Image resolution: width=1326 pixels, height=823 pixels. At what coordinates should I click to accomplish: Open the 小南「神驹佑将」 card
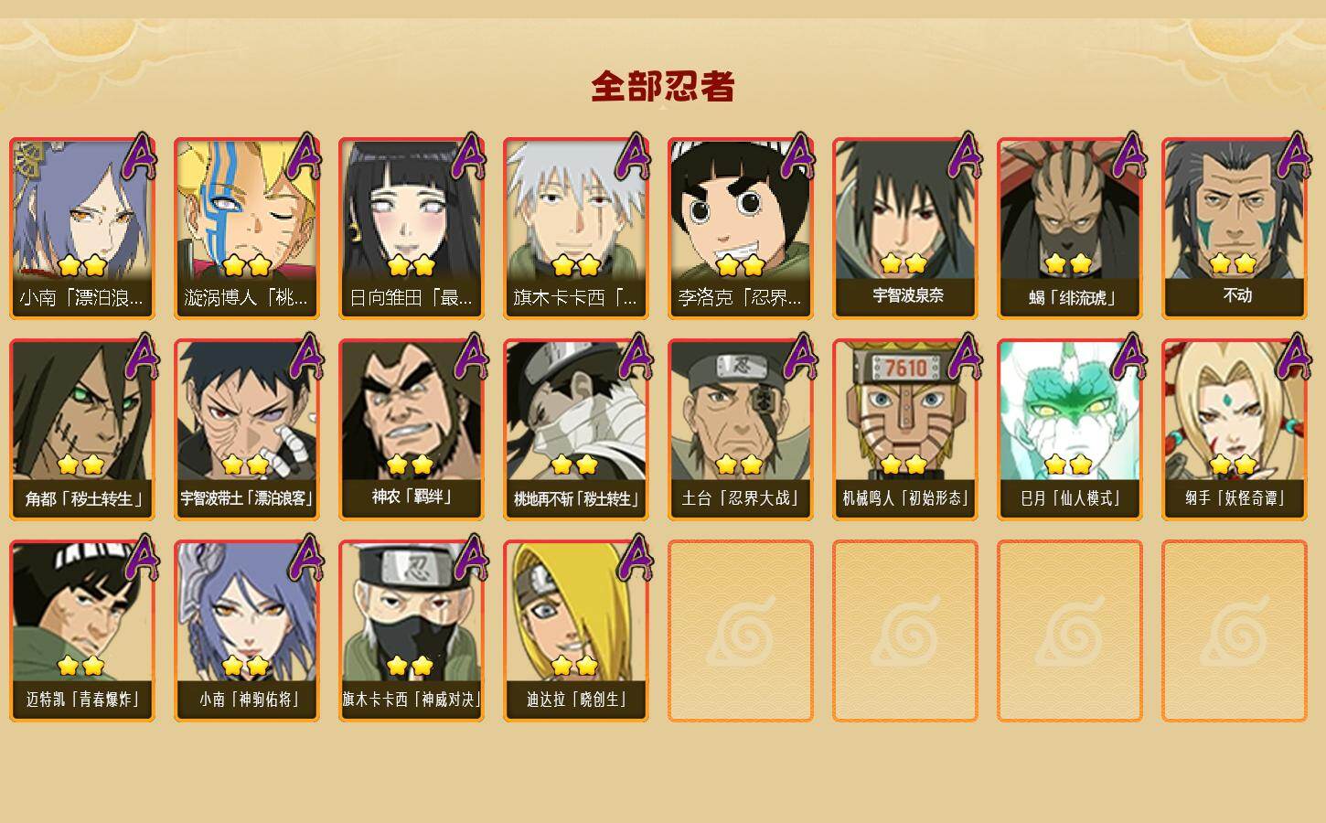(247, 631)
